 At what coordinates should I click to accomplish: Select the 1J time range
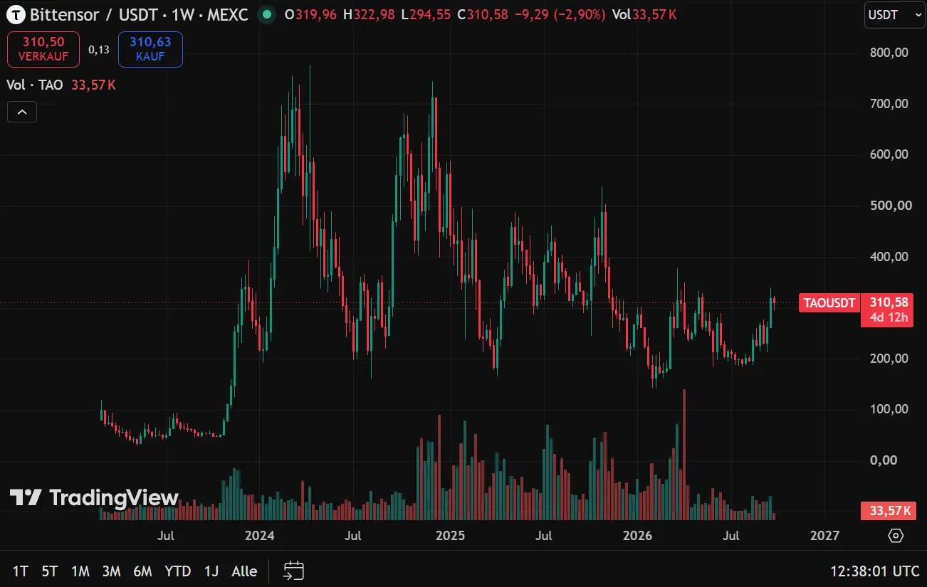pyautogui.click(x=211, y=571)
